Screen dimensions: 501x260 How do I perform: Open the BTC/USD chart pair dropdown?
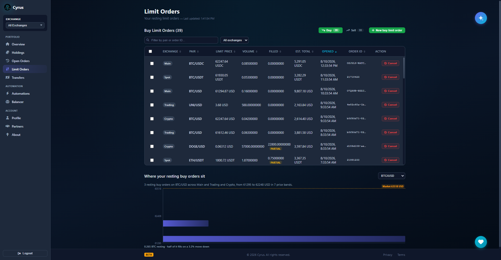[x=391, y=176]
